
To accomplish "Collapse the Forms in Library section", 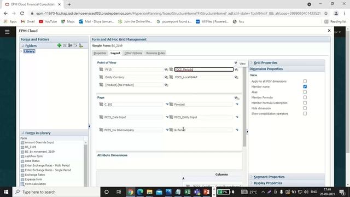I will pyautogui.click(x=22, y=133).
